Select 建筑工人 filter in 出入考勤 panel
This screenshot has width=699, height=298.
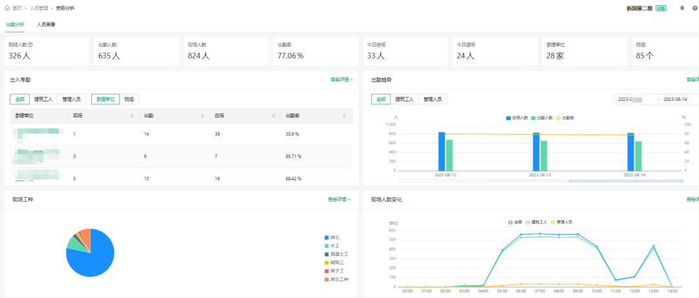[44, 100]
